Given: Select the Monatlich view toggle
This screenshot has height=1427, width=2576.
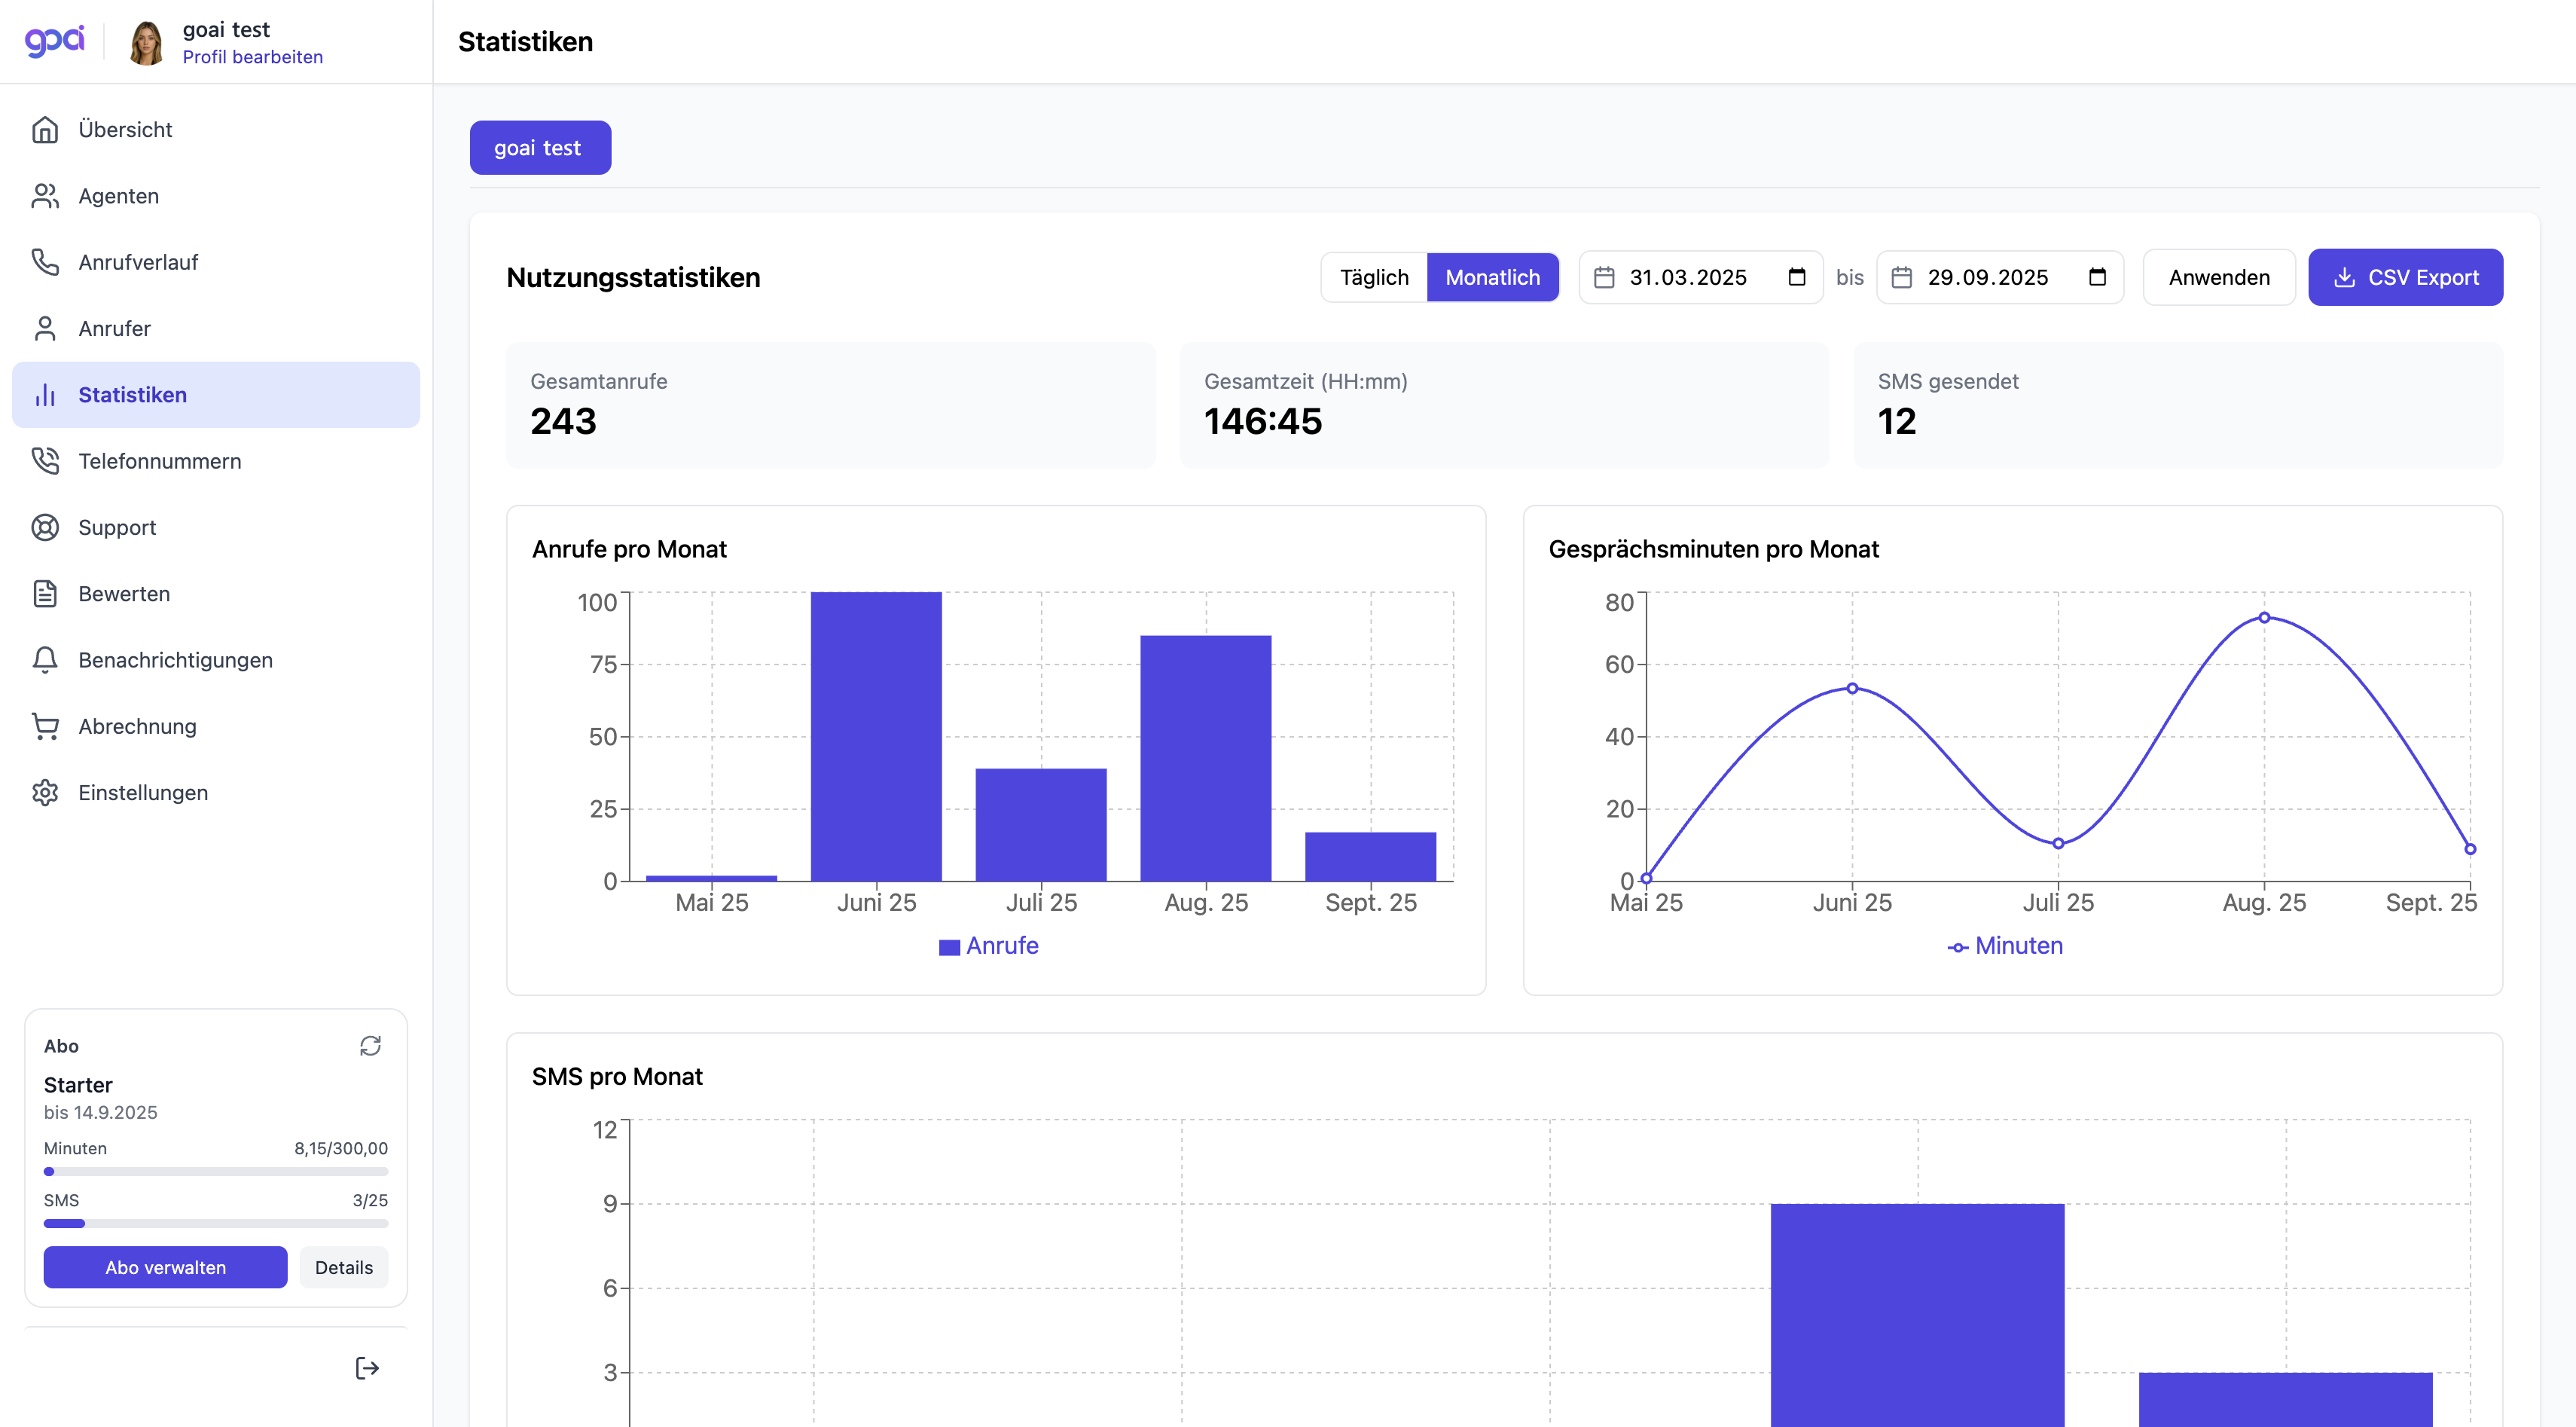Looking at the screenshot, I should 1492,277.
